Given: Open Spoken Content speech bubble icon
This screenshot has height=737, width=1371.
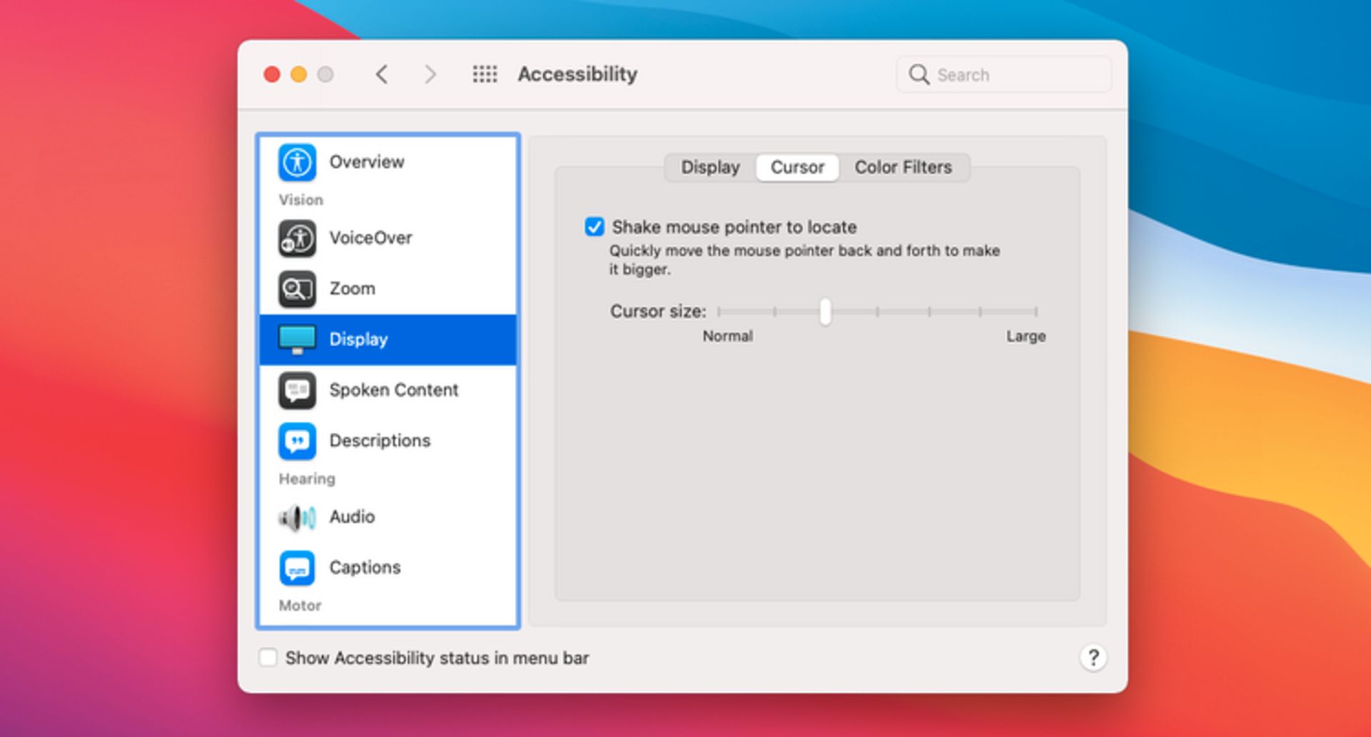Looking at the screenshot, I should click(297, 390).
